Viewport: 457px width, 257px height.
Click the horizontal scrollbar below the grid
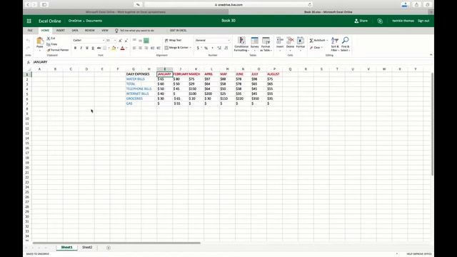(116, 243)
